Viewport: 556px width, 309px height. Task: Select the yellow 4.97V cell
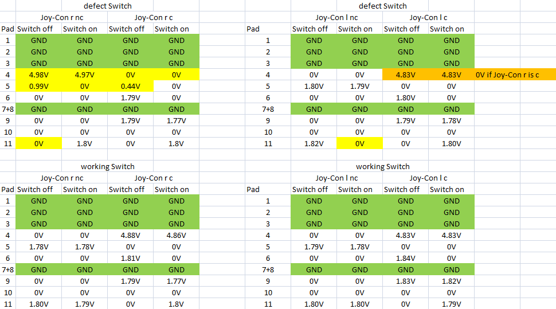84,75
